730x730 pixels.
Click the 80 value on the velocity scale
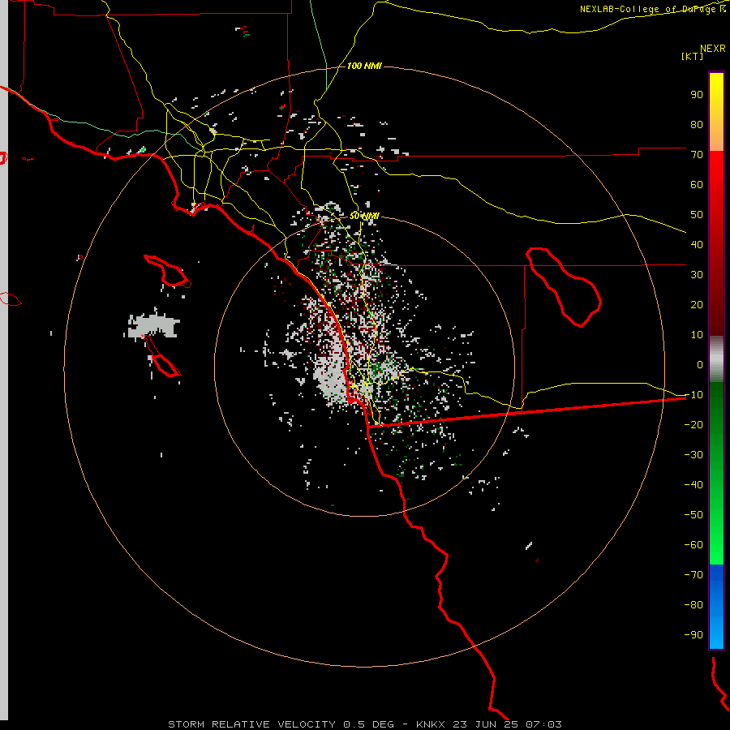pos(697,124)
